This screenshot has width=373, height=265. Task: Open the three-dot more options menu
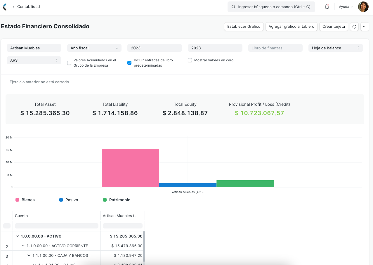click(365, 26)
